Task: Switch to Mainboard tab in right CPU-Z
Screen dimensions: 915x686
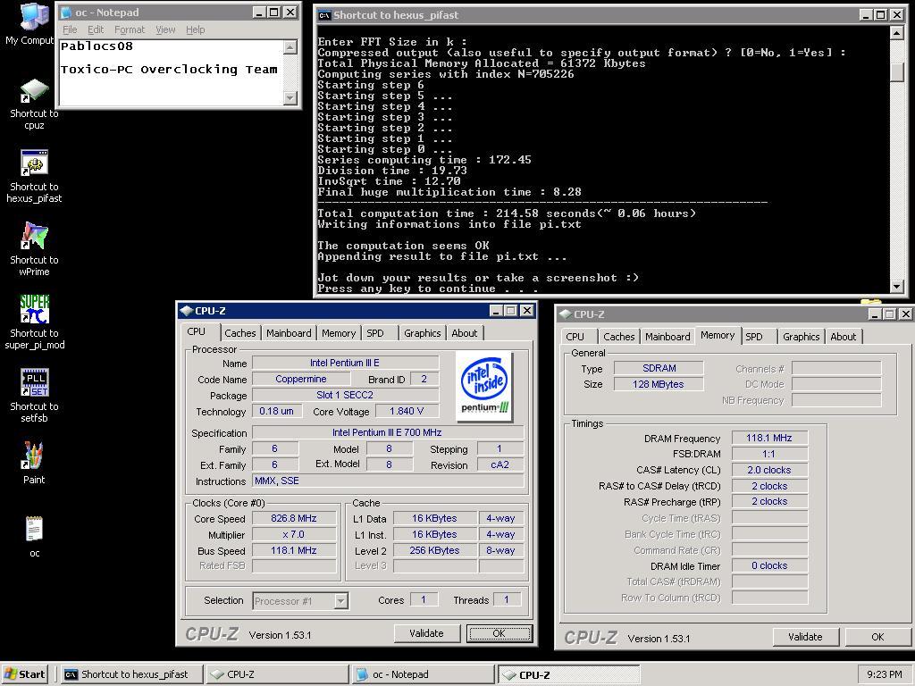Action: click(x=667, y=337)
